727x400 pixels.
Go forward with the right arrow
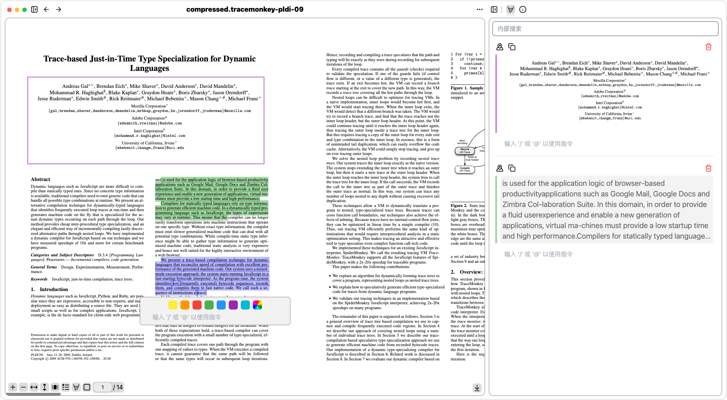pos(59,9)
